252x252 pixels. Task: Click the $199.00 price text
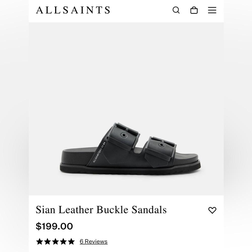[55, 226]
